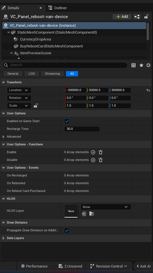This screenshot has width=153, height=273.
Task: Open the Revision Control menu
Action: [x=109, y=266]
